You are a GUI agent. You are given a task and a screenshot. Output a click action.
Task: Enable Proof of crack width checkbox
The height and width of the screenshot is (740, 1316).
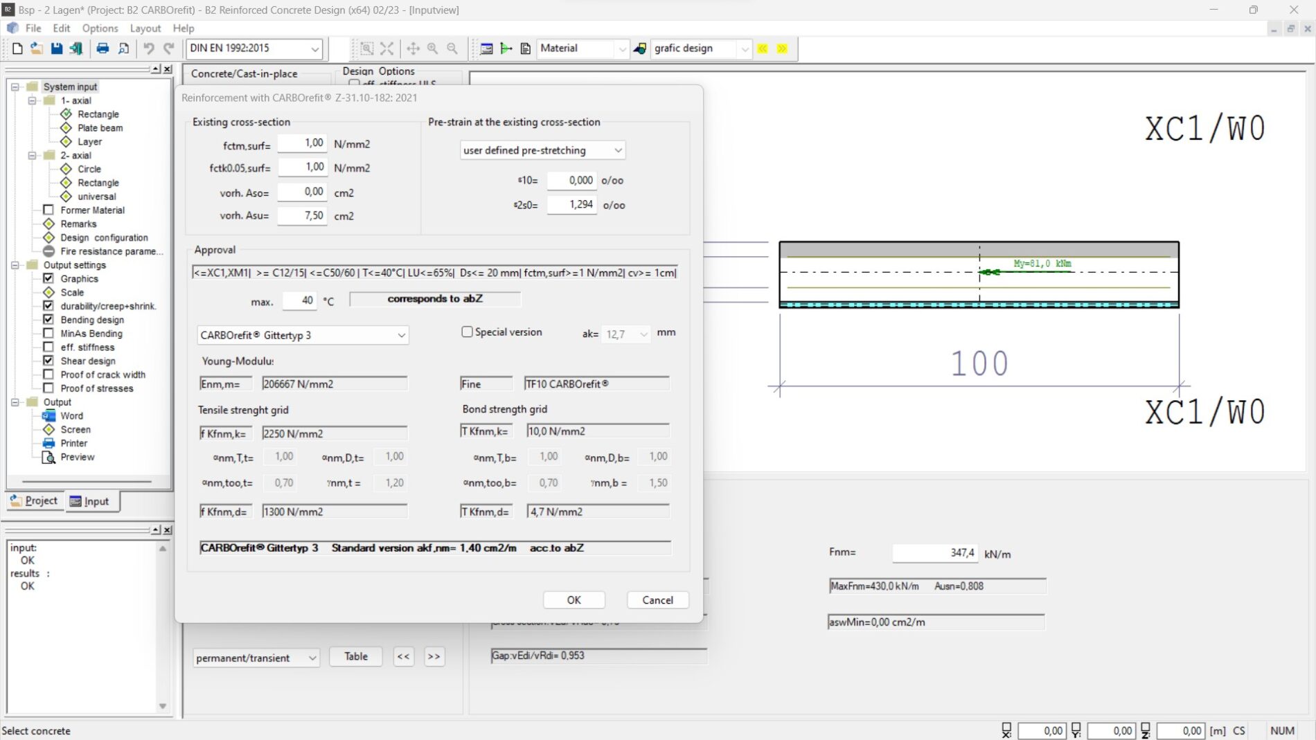click(x=48, y=374)
